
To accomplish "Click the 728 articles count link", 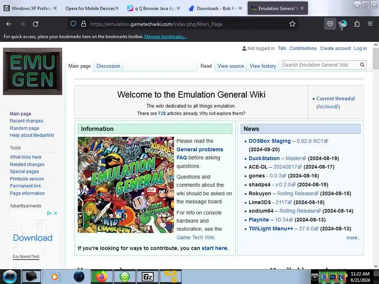I will click(x=162, y=114).
